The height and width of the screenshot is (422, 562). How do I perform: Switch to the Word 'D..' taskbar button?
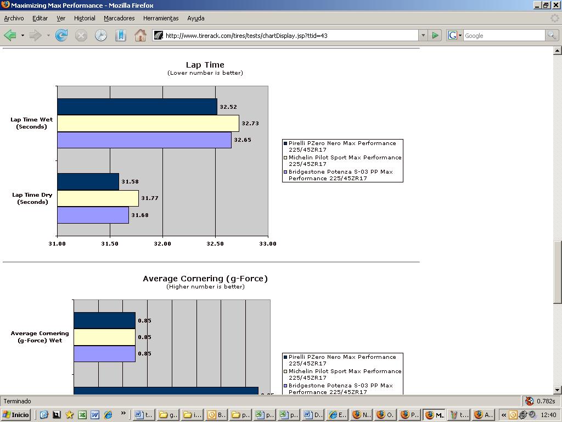pos(313,415)
